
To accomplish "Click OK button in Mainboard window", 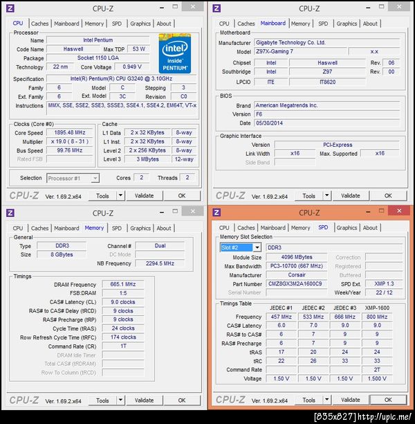I will point(388,196).
